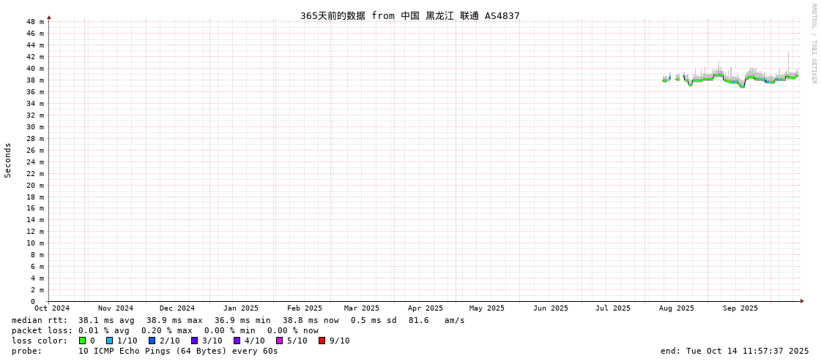Click the red arrow at x-axis end
Screen dimensions: 821x361
coord(802,301)
